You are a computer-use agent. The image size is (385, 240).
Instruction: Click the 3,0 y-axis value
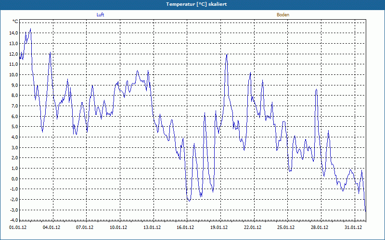pos(14,147)
